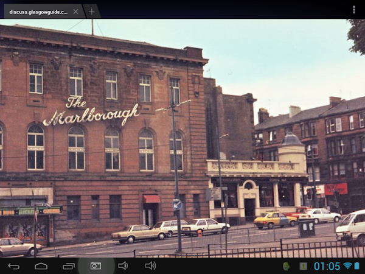Close the discuss.glasgowguide browser tab

[x=75, y=12]
